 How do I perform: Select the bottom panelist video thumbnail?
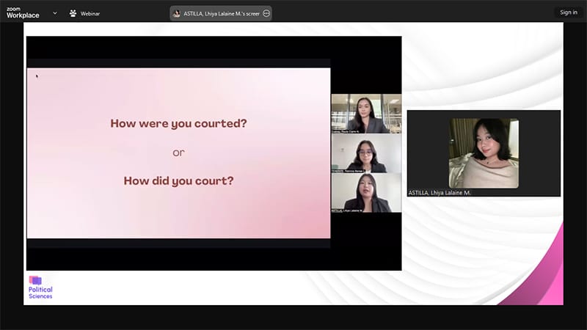(366, 194)
